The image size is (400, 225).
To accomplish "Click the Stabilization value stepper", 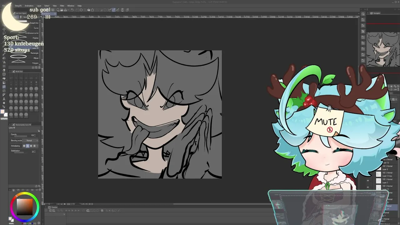I will 35,152.
